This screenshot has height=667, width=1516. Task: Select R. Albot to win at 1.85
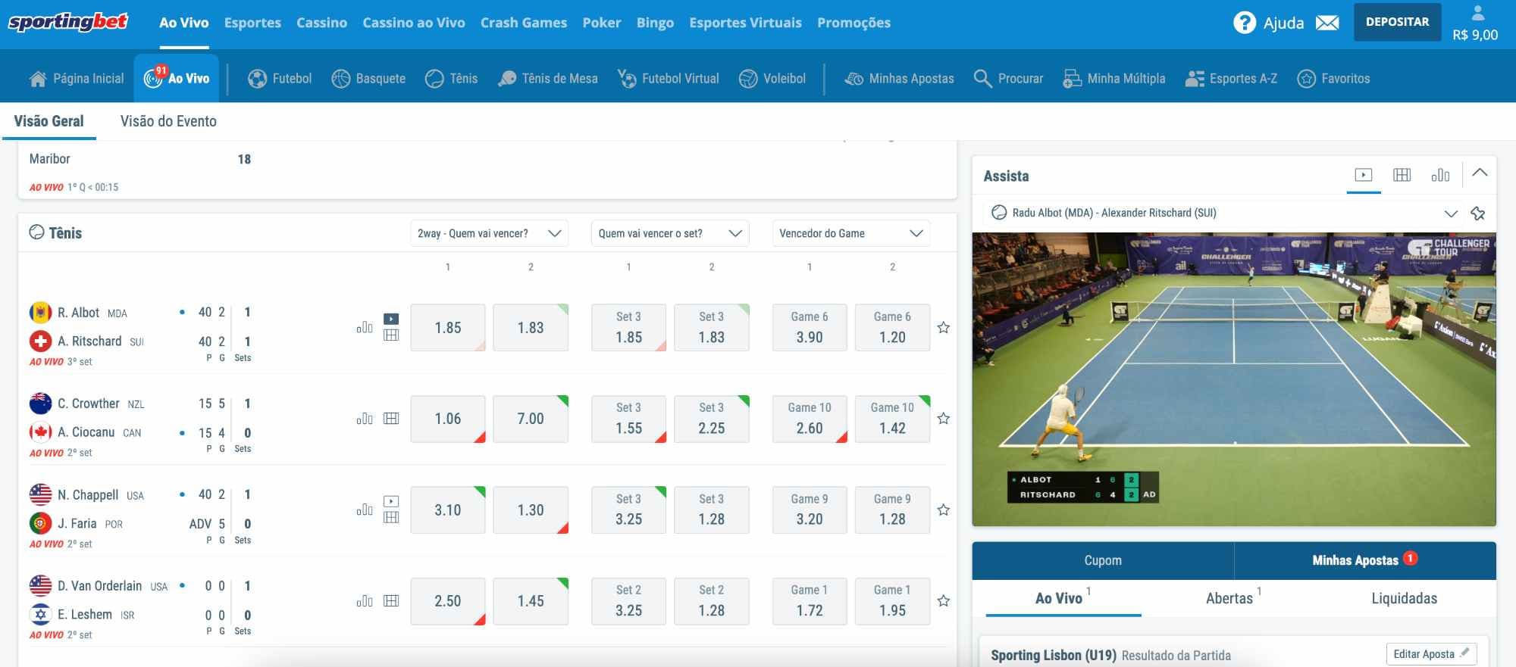(x=448, y=328)
